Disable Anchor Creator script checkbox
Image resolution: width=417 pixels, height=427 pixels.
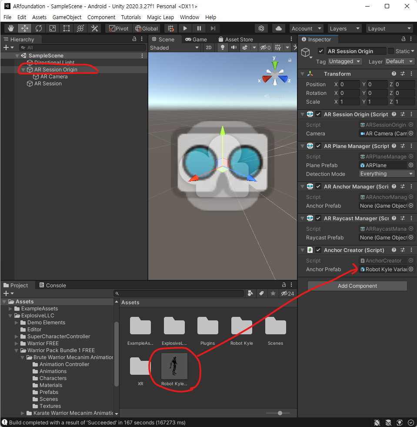(x=318, y=250)
